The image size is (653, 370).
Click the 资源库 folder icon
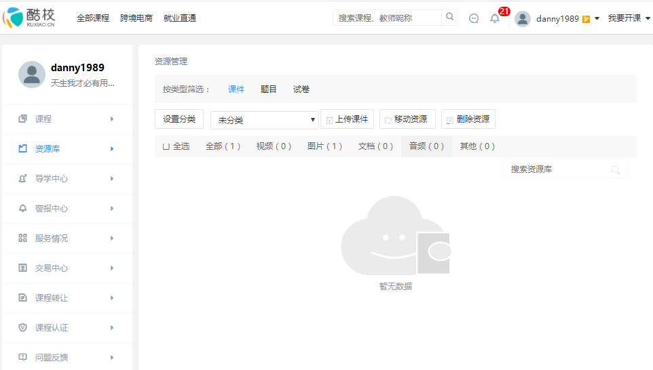pos(22,148)
